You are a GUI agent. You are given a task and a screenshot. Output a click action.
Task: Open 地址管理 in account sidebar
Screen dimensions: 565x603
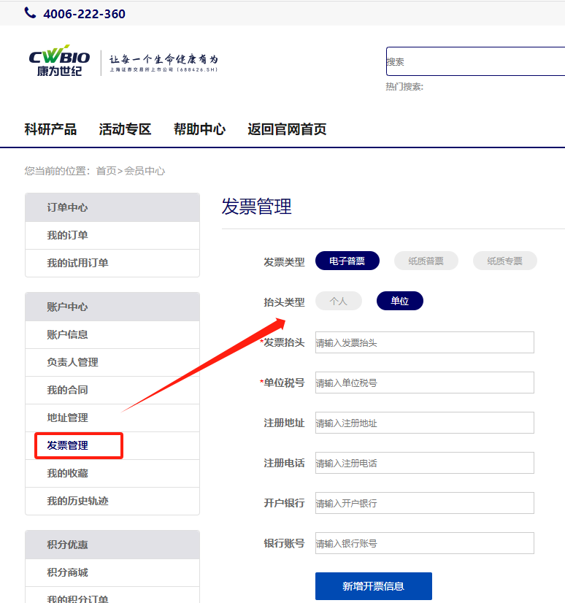click(67, 418)
